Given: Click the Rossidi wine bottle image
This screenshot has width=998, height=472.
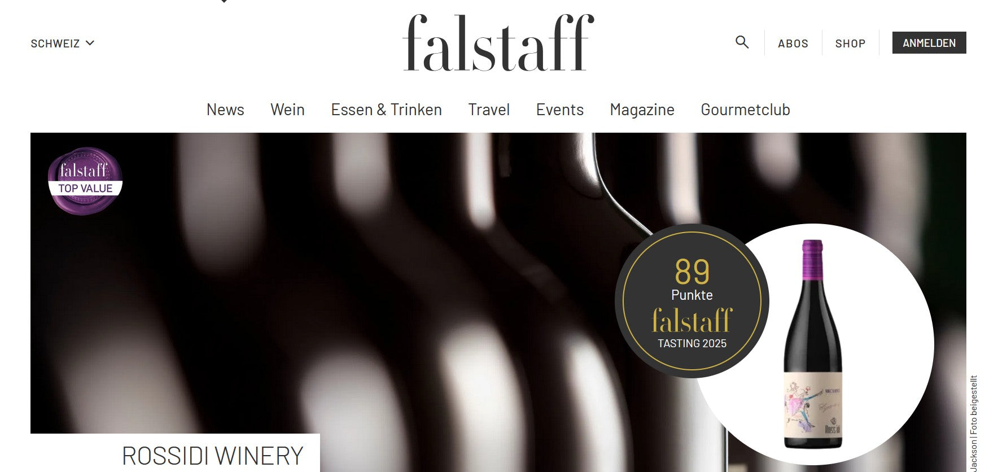Looking at the screenshot, I should click(x=813, y=344).
